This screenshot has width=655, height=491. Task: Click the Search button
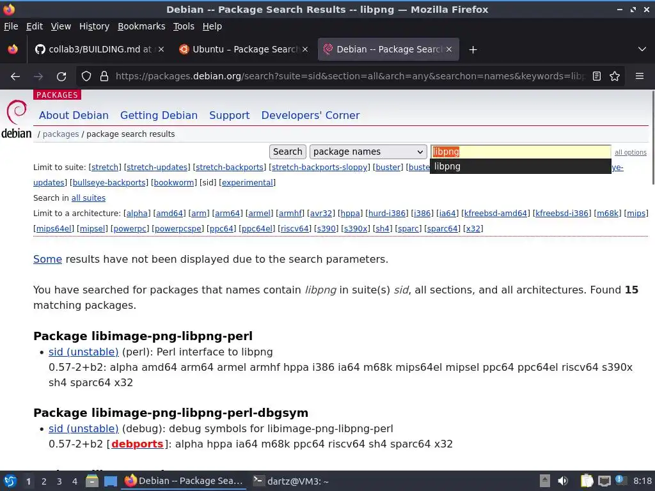click(287, 152)
